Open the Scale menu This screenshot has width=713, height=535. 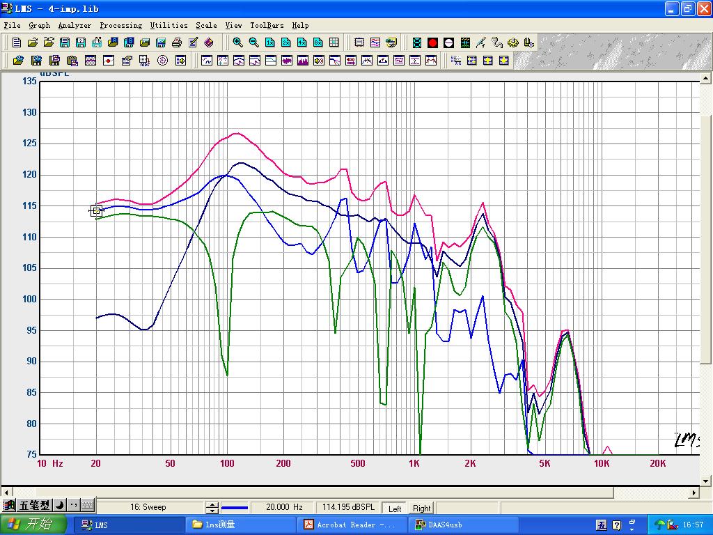(206, 25)
